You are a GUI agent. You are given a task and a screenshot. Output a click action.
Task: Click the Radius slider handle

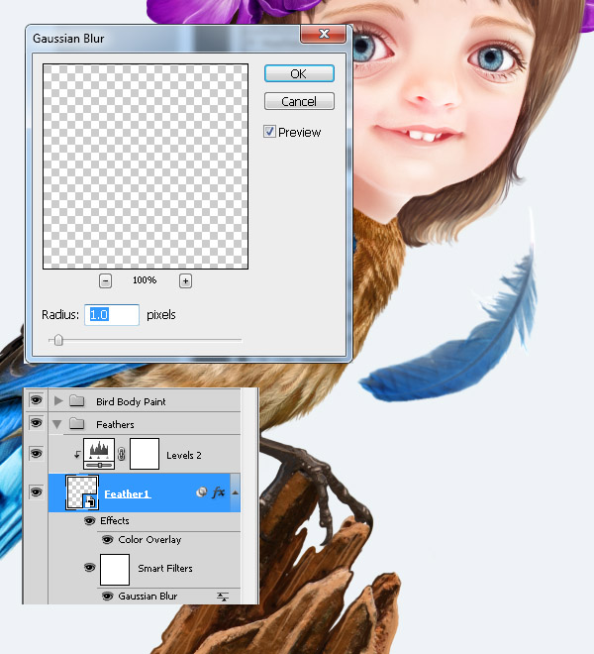[58, 340]
